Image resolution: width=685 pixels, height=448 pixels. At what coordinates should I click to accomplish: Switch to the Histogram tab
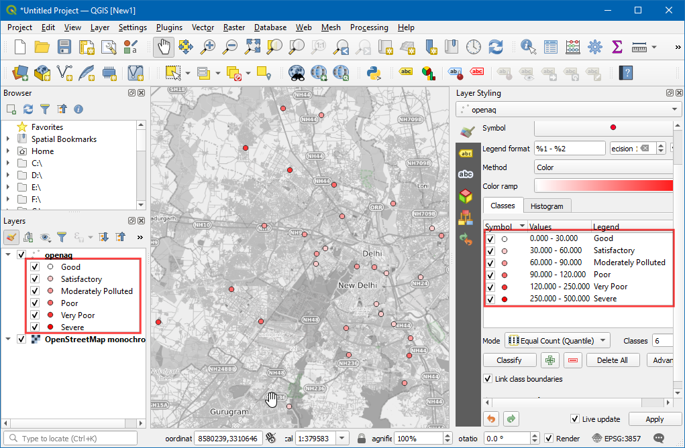click(x=547, y=206)
